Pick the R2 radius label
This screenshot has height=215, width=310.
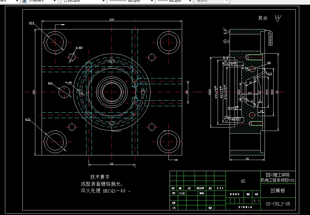[x=247, y=68]
